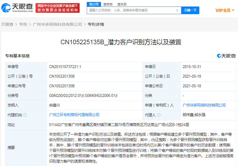Select agent names 郝传鑫;熊永强
This screenshot has height=166, width=238.
[194, 115]
